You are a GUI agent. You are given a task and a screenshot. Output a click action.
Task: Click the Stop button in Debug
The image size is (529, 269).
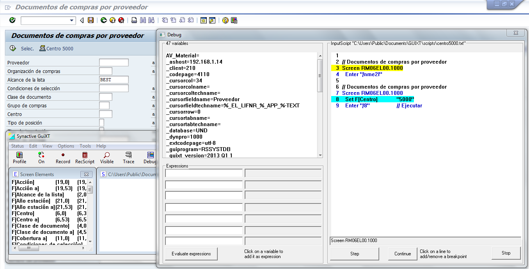[506, 253]
